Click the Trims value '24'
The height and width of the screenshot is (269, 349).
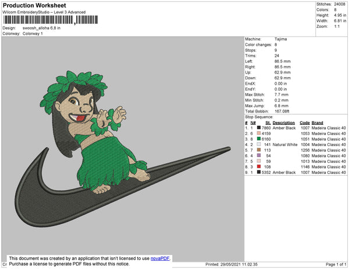click(x=277, y=56)
